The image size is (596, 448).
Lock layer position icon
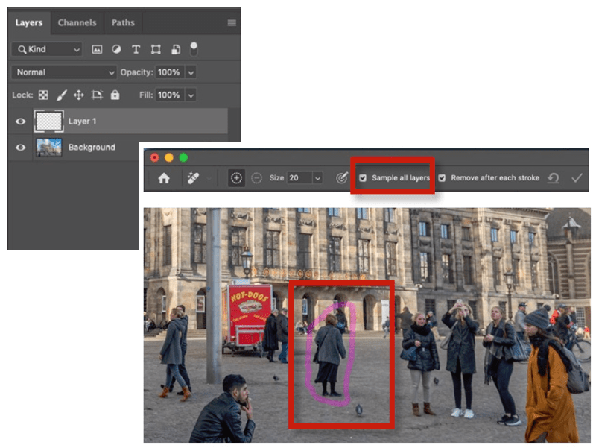79,95
